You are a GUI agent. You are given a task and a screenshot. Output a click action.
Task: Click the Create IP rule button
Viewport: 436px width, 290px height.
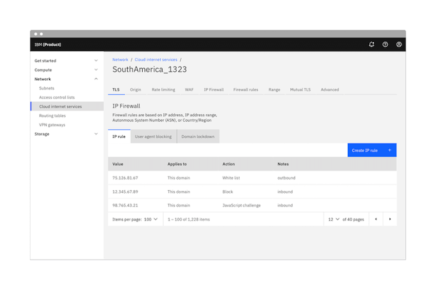pyautogui.click(x=372, y=150)
